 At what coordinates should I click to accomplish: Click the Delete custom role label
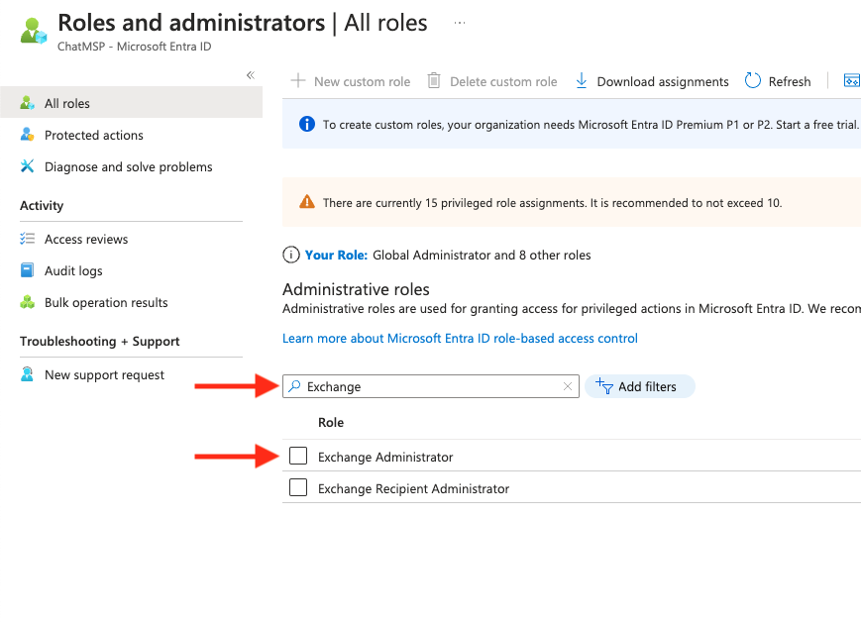[x=503, y=82]
